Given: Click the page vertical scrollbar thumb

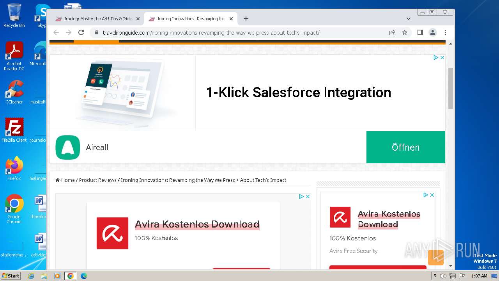Looking at the screenshot, I should click(451, 88).
